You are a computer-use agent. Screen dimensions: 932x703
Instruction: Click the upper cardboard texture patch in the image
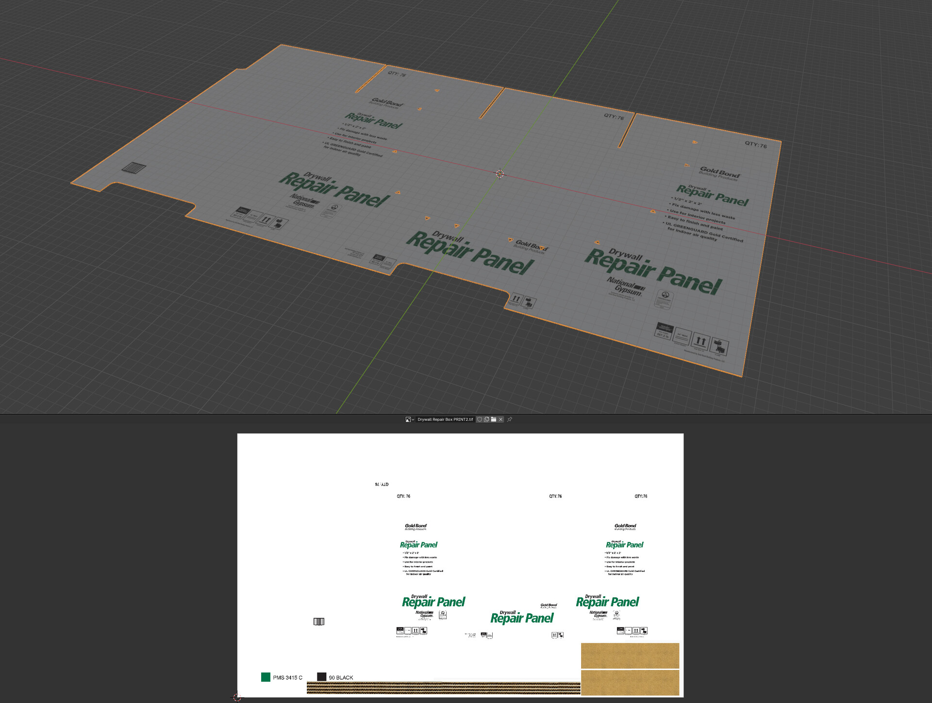tap(630, 655)
